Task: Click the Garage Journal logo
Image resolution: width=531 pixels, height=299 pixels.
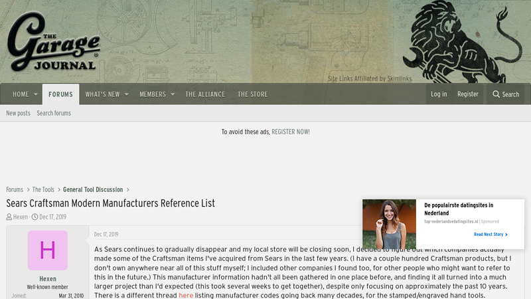Action: point(54,41)
